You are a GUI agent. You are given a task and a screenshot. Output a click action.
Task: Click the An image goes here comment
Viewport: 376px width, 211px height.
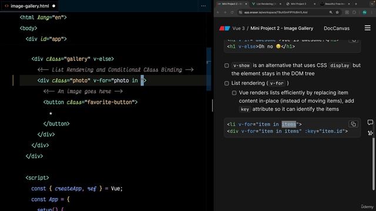(x=83, y=91)
